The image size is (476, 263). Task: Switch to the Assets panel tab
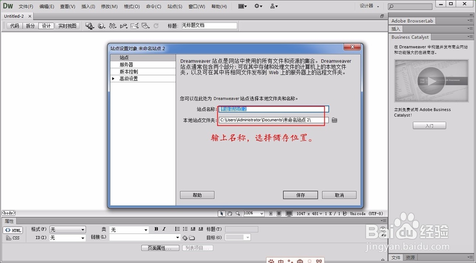coord(410,258)
